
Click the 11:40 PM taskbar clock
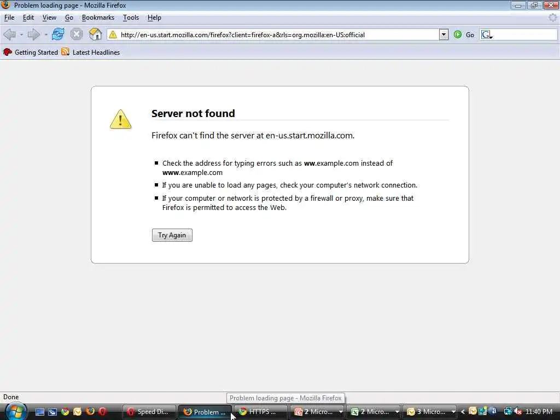pos(539,412)
